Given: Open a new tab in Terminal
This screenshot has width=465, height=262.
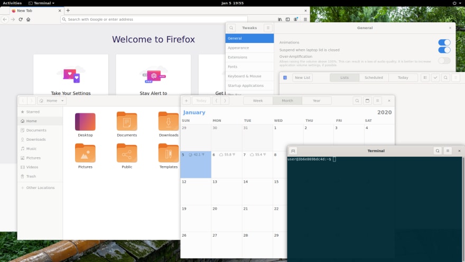Looking at the screenshot, I should pyautogui.click(x=293, y=151).
